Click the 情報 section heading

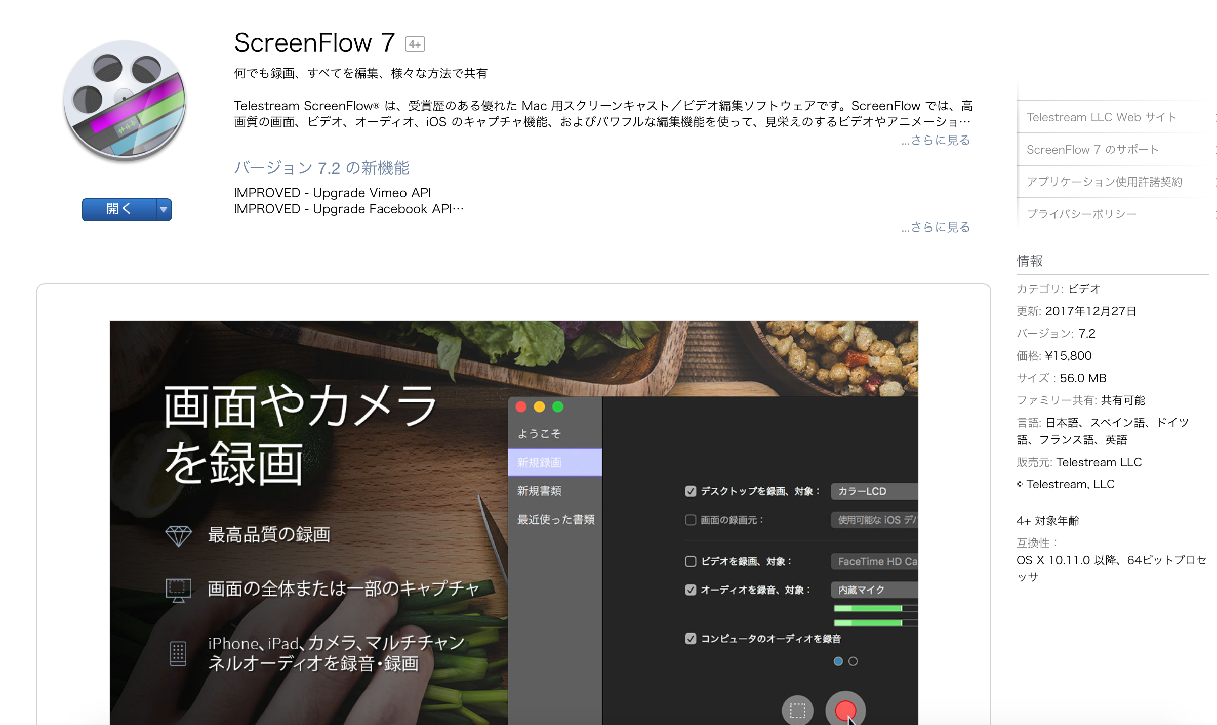tap(1030, 261)
